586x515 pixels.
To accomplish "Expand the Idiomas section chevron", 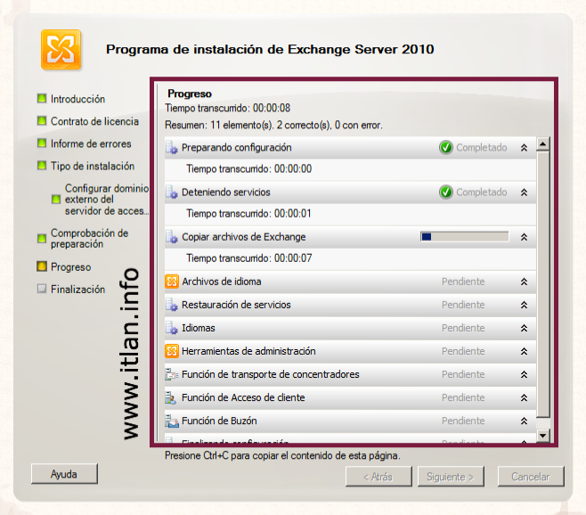I will tap(524, 328).
